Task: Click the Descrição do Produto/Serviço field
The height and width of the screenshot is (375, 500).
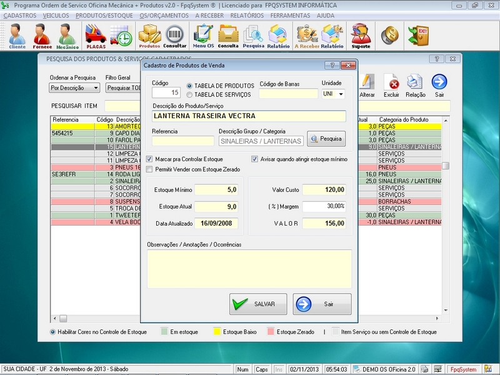Action: [249, 116]
